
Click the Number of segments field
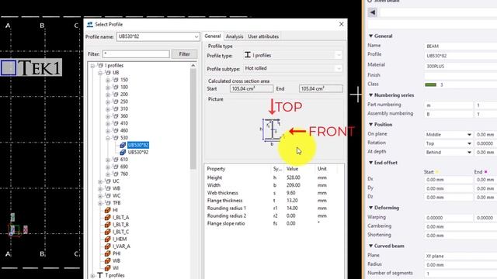461,274
